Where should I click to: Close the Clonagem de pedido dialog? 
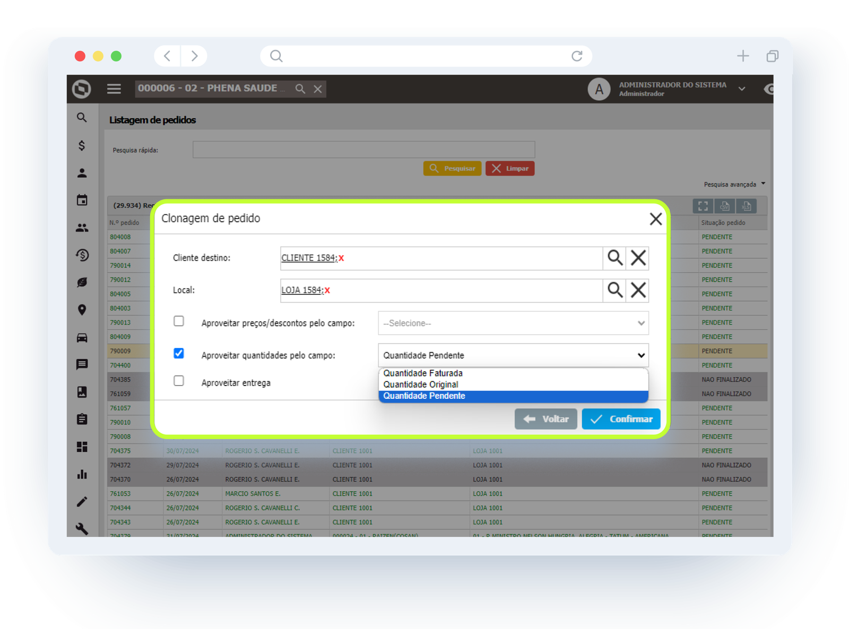point(655,219)
